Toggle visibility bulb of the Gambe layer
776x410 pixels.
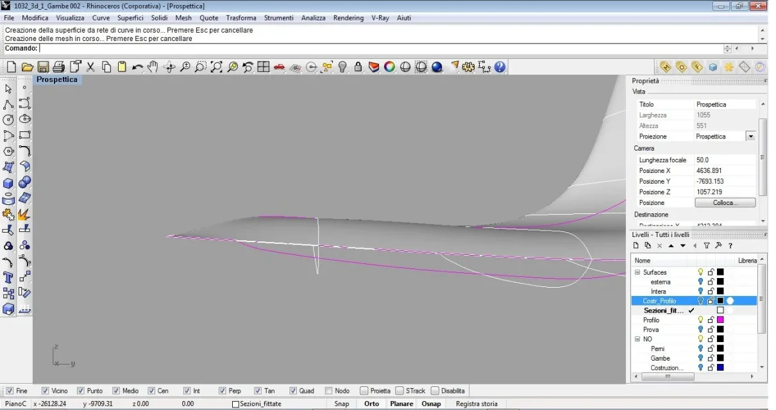(700, 358)
